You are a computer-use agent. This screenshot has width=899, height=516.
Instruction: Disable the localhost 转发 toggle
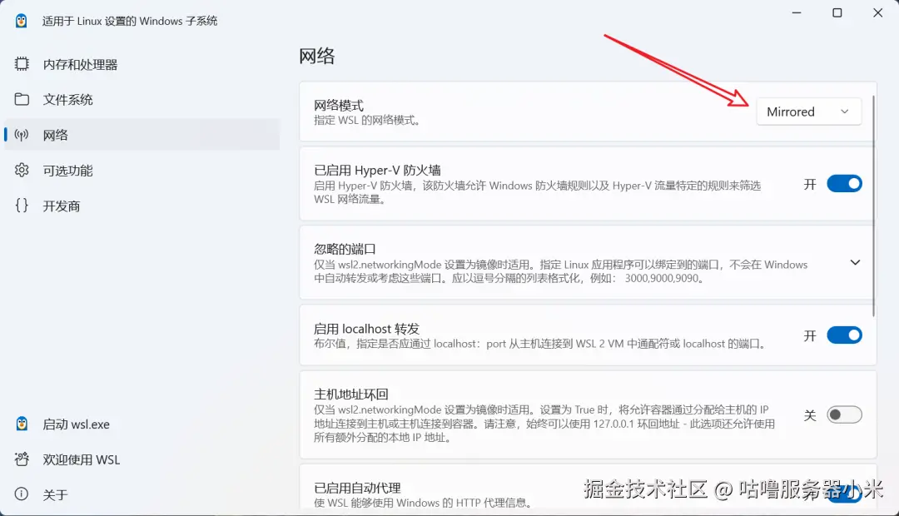(x=844, y=335)
